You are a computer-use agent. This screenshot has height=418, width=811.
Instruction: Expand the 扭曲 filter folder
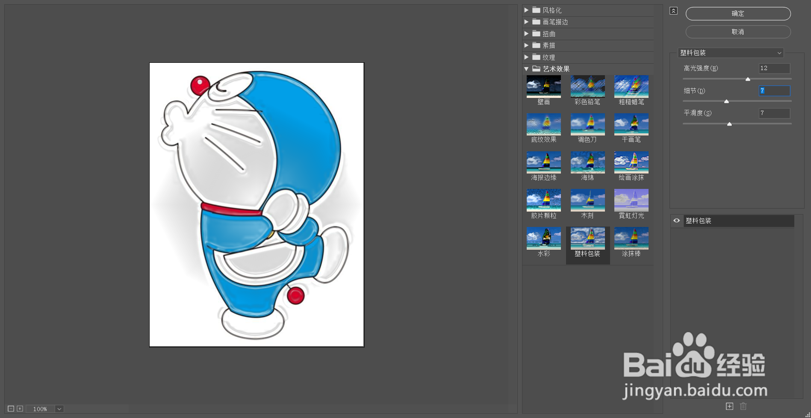coord(526,34)
